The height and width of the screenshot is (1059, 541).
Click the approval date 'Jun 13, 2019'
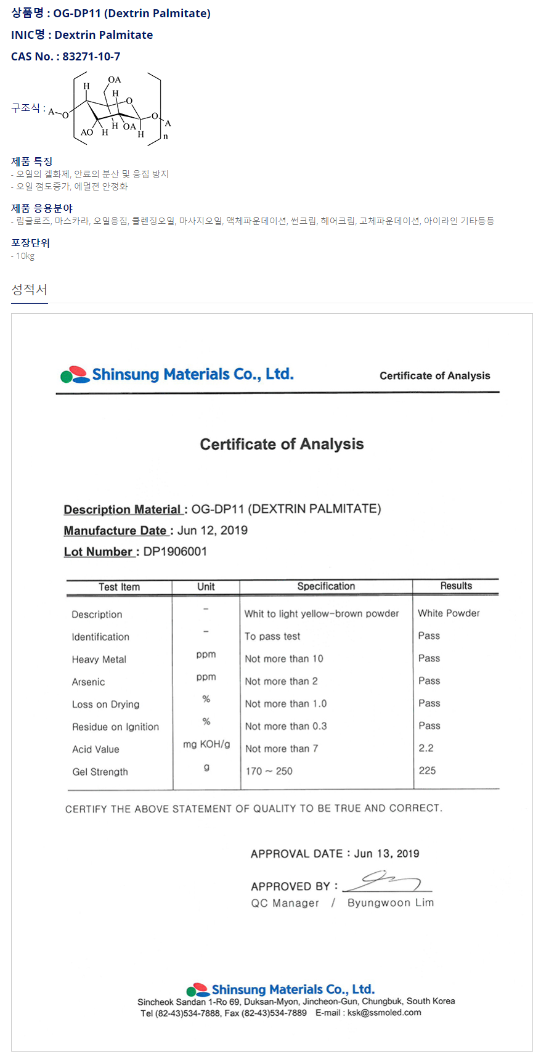pos(386,854)
